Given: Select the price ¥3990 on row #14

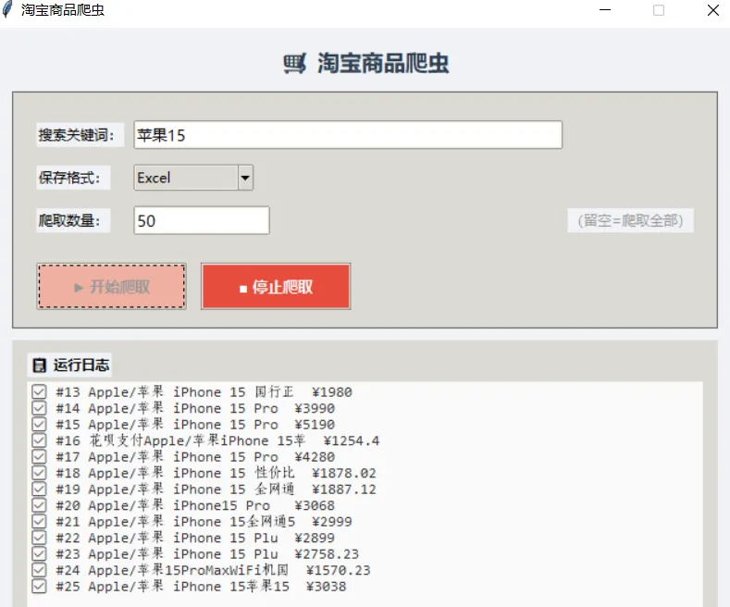Looking at the screenshot, I should (x=315, y=408).
